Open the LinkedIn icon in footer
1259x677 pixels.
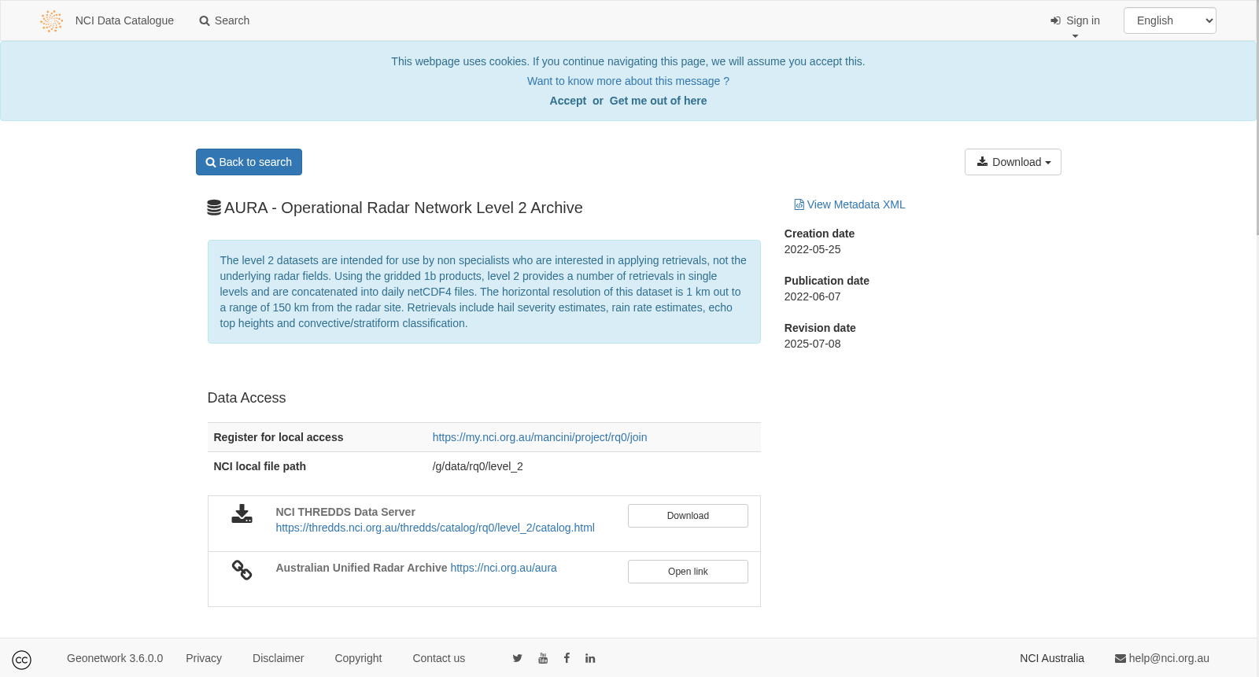590,658
